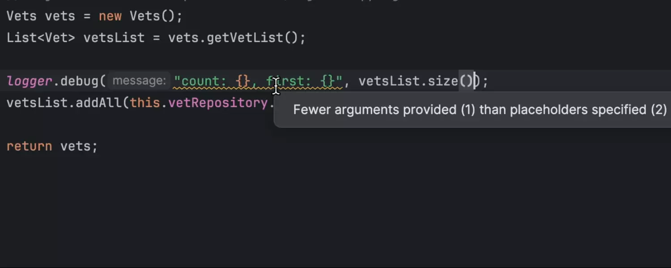Click the vetRepository field reference
The height and width of the screenshot is (268, 671).
[x=217, y=103]
